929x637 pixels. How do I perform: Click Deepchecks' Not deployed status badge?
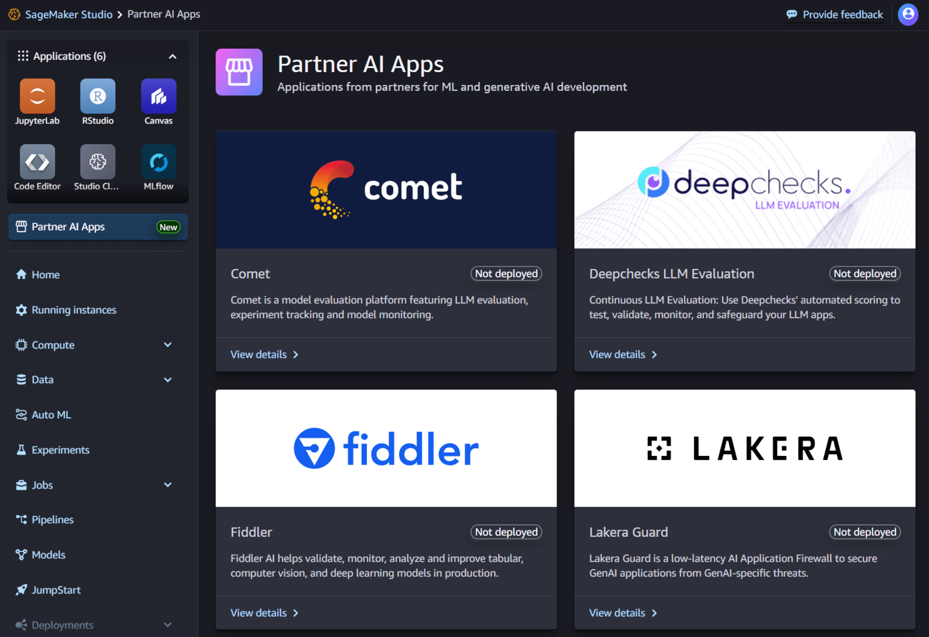tap(865, 273)
